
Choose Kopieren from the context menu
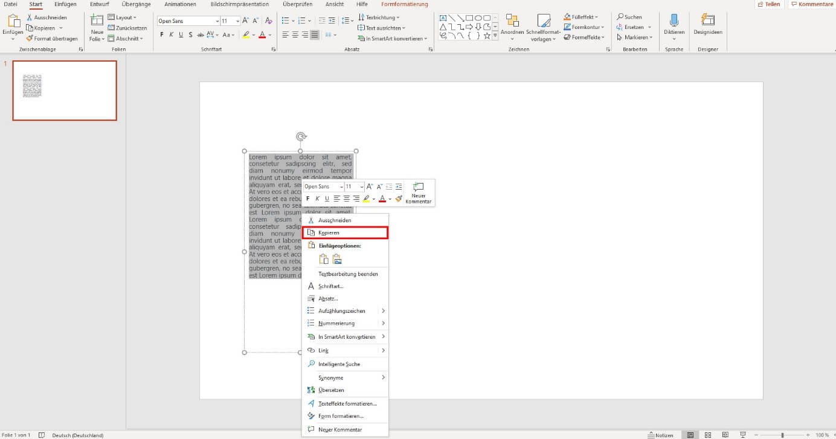pos(345,232)
